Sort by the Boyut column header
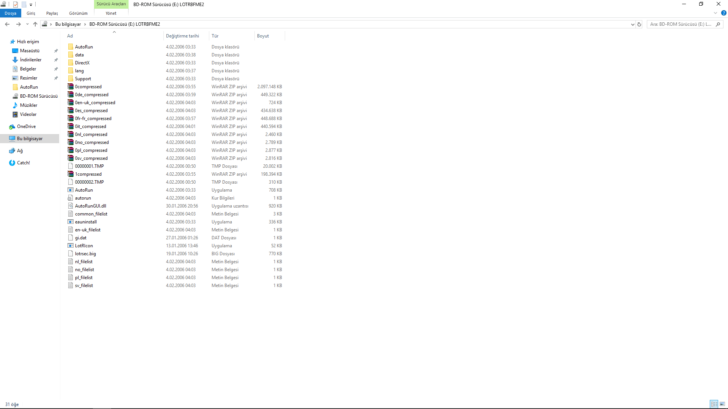 [x=263, y=36]
